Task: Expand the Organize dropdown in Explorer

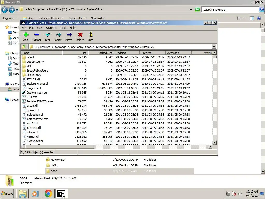Action: (17, 18)
